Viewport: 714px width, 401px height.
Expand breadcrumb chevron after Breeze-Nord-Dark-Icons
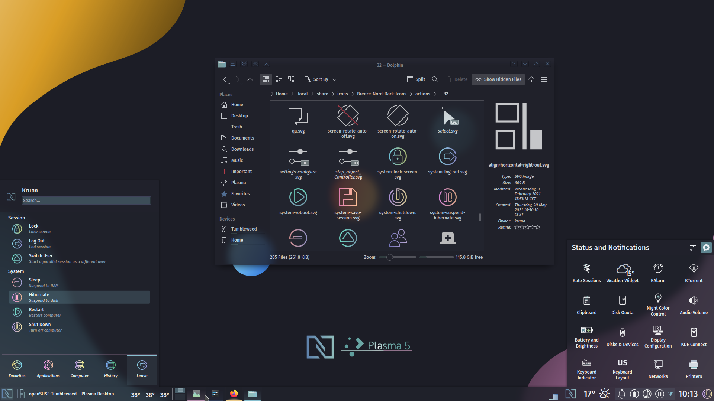411,94
